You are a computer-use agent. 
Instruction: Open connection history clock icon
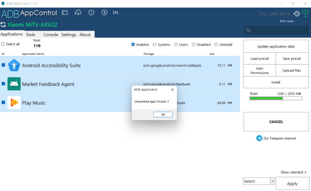tap(297, 14)
